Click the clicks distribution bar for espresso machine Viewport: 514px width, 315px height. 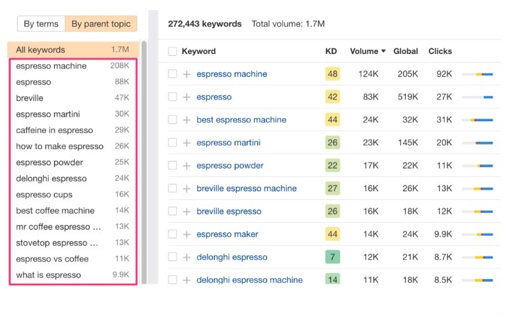coord(477,75)
